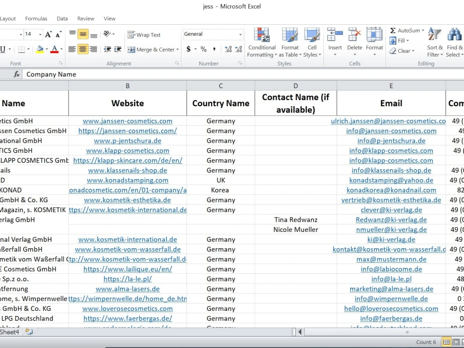Viewport: 464px width, 348px height.
Task: Click the AutoSum button
Action: point(405,31)
